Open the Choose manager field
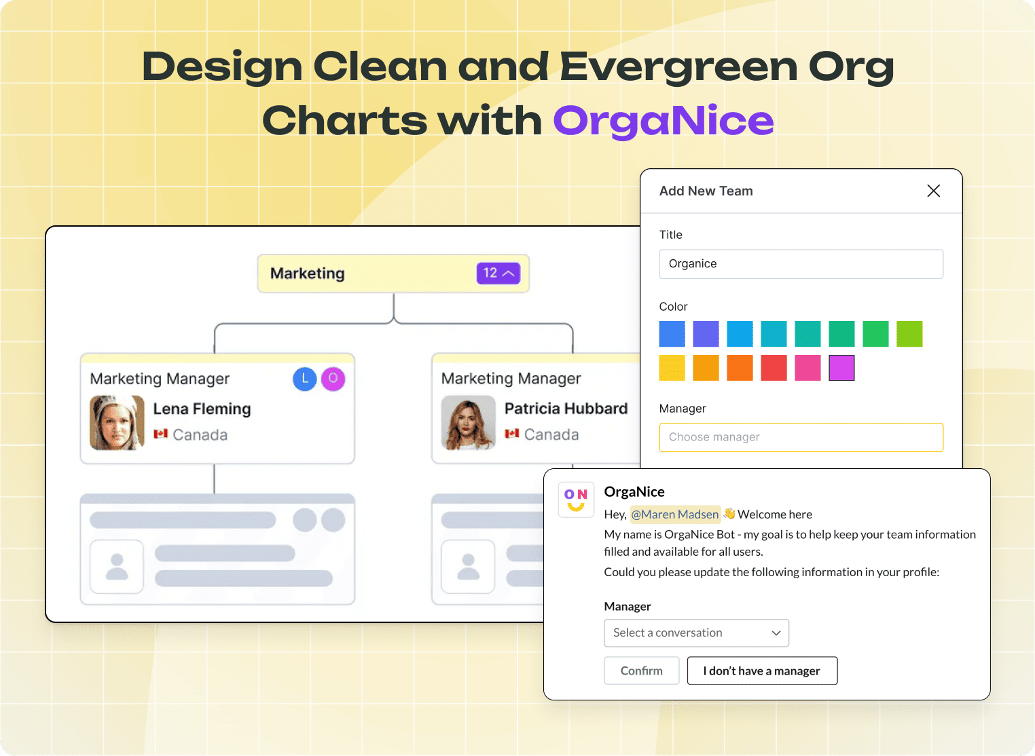Viewport: 1035px width, 756px height. coord(801,437)
